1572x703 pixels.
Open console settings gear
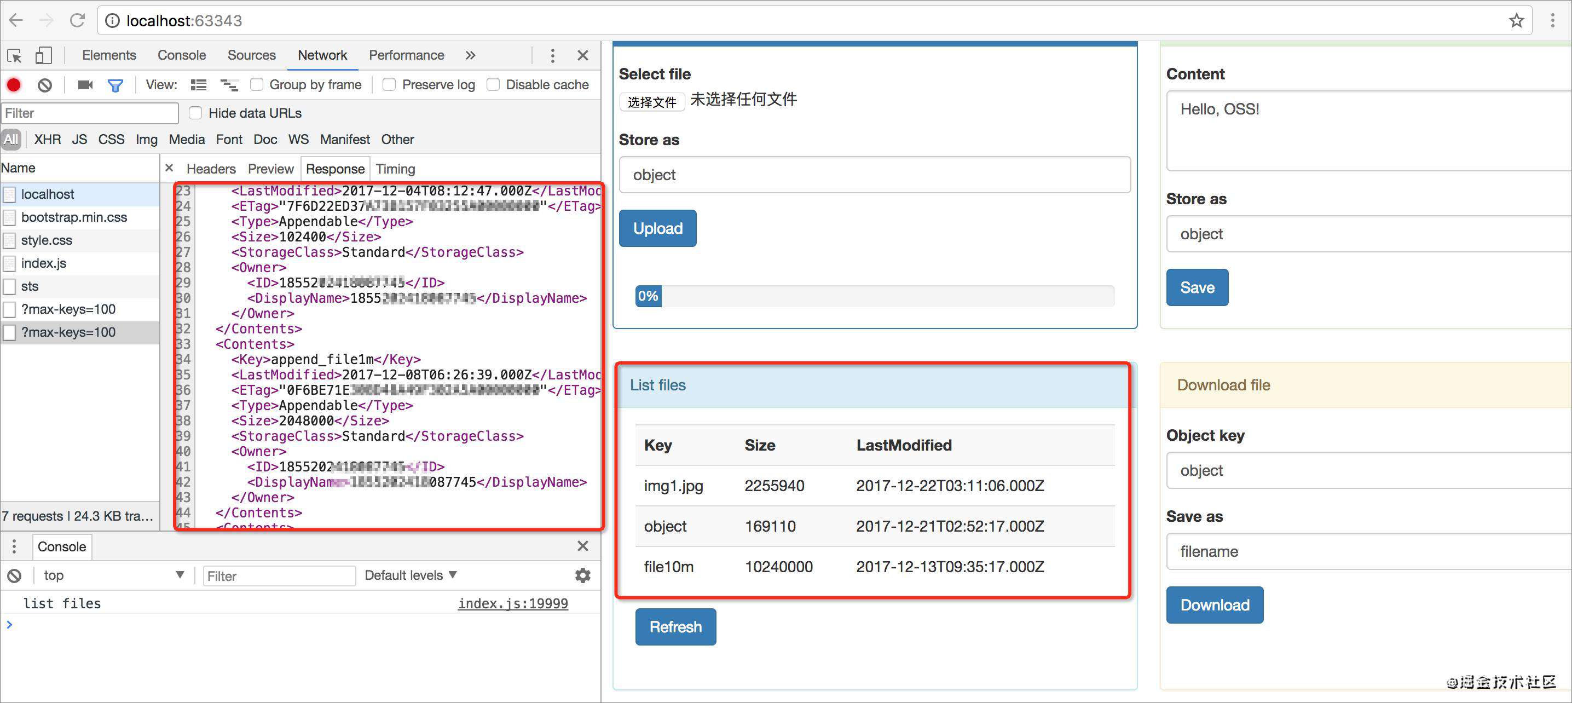coord(583,575)
